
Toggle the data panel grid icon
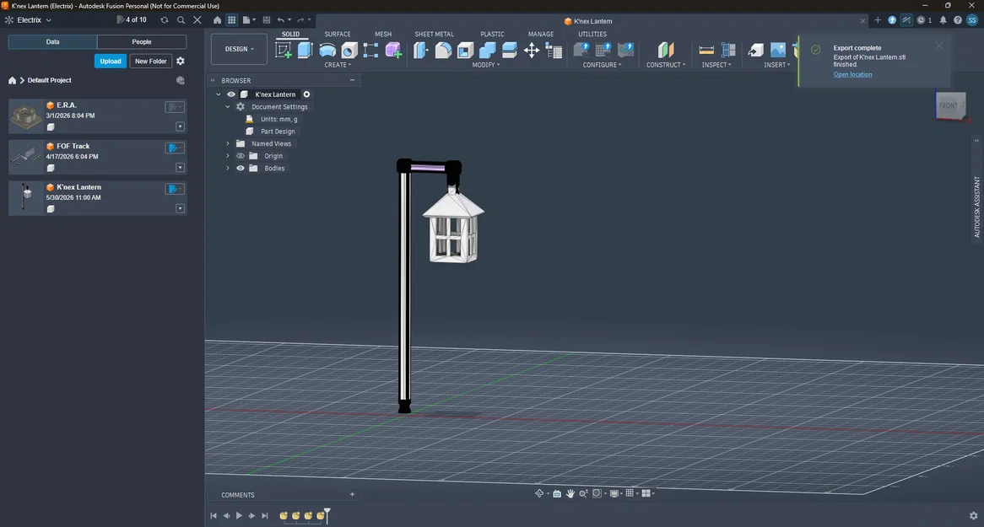(x=231, y=20)
